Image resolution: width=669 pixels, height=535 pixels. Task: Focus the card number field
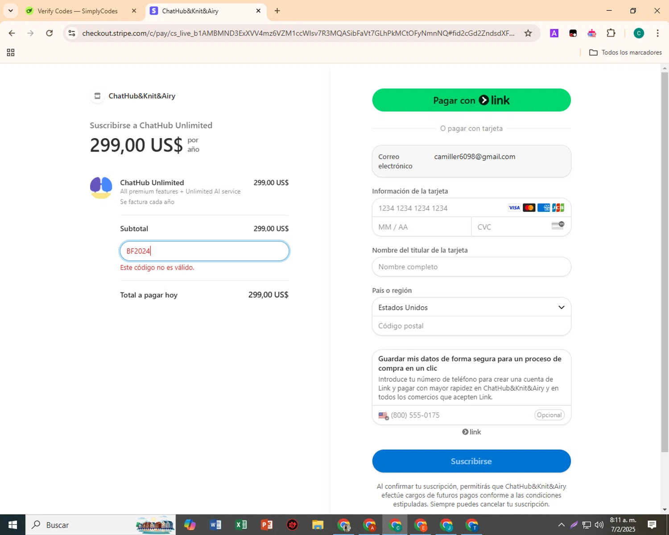point(471,208)
